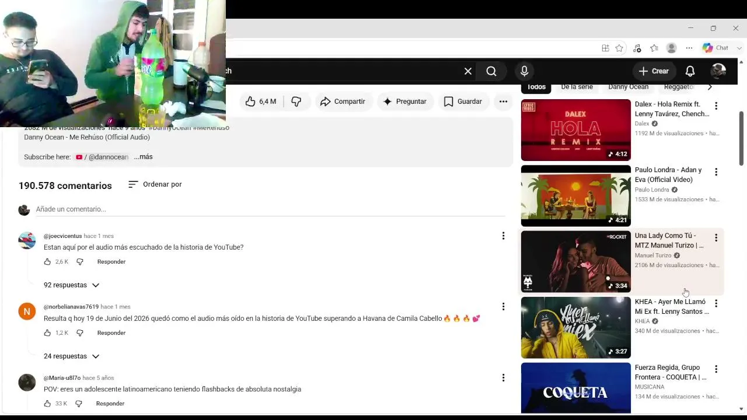747x420 pixels.
Task: Click the scrollbar up arrow
Action: coord(742,62)
